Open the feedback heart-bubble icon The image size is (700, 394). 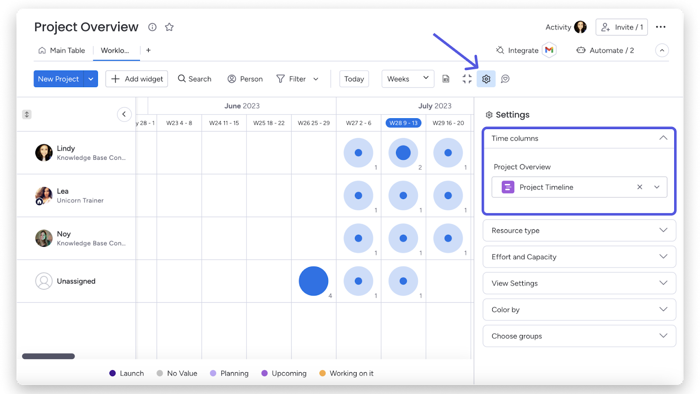pos(505,79)
